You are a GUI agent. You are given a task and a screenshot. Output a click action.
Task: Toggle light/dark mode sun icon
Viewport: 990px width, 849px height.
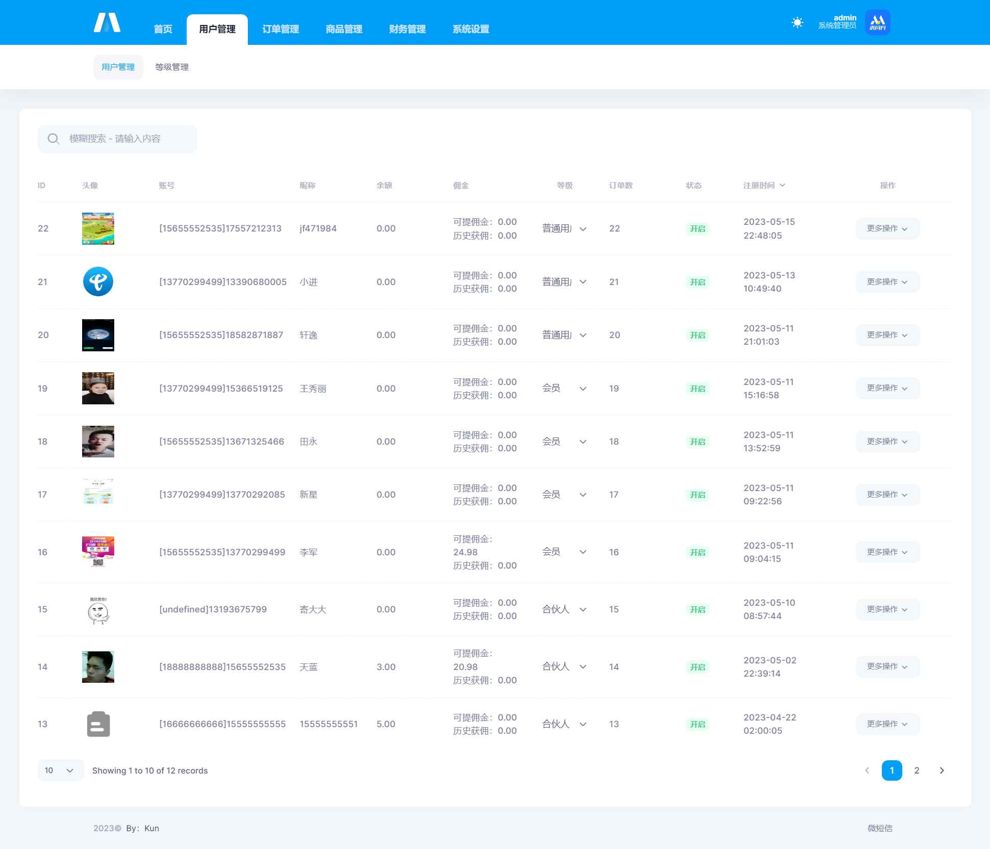point(797,22)
